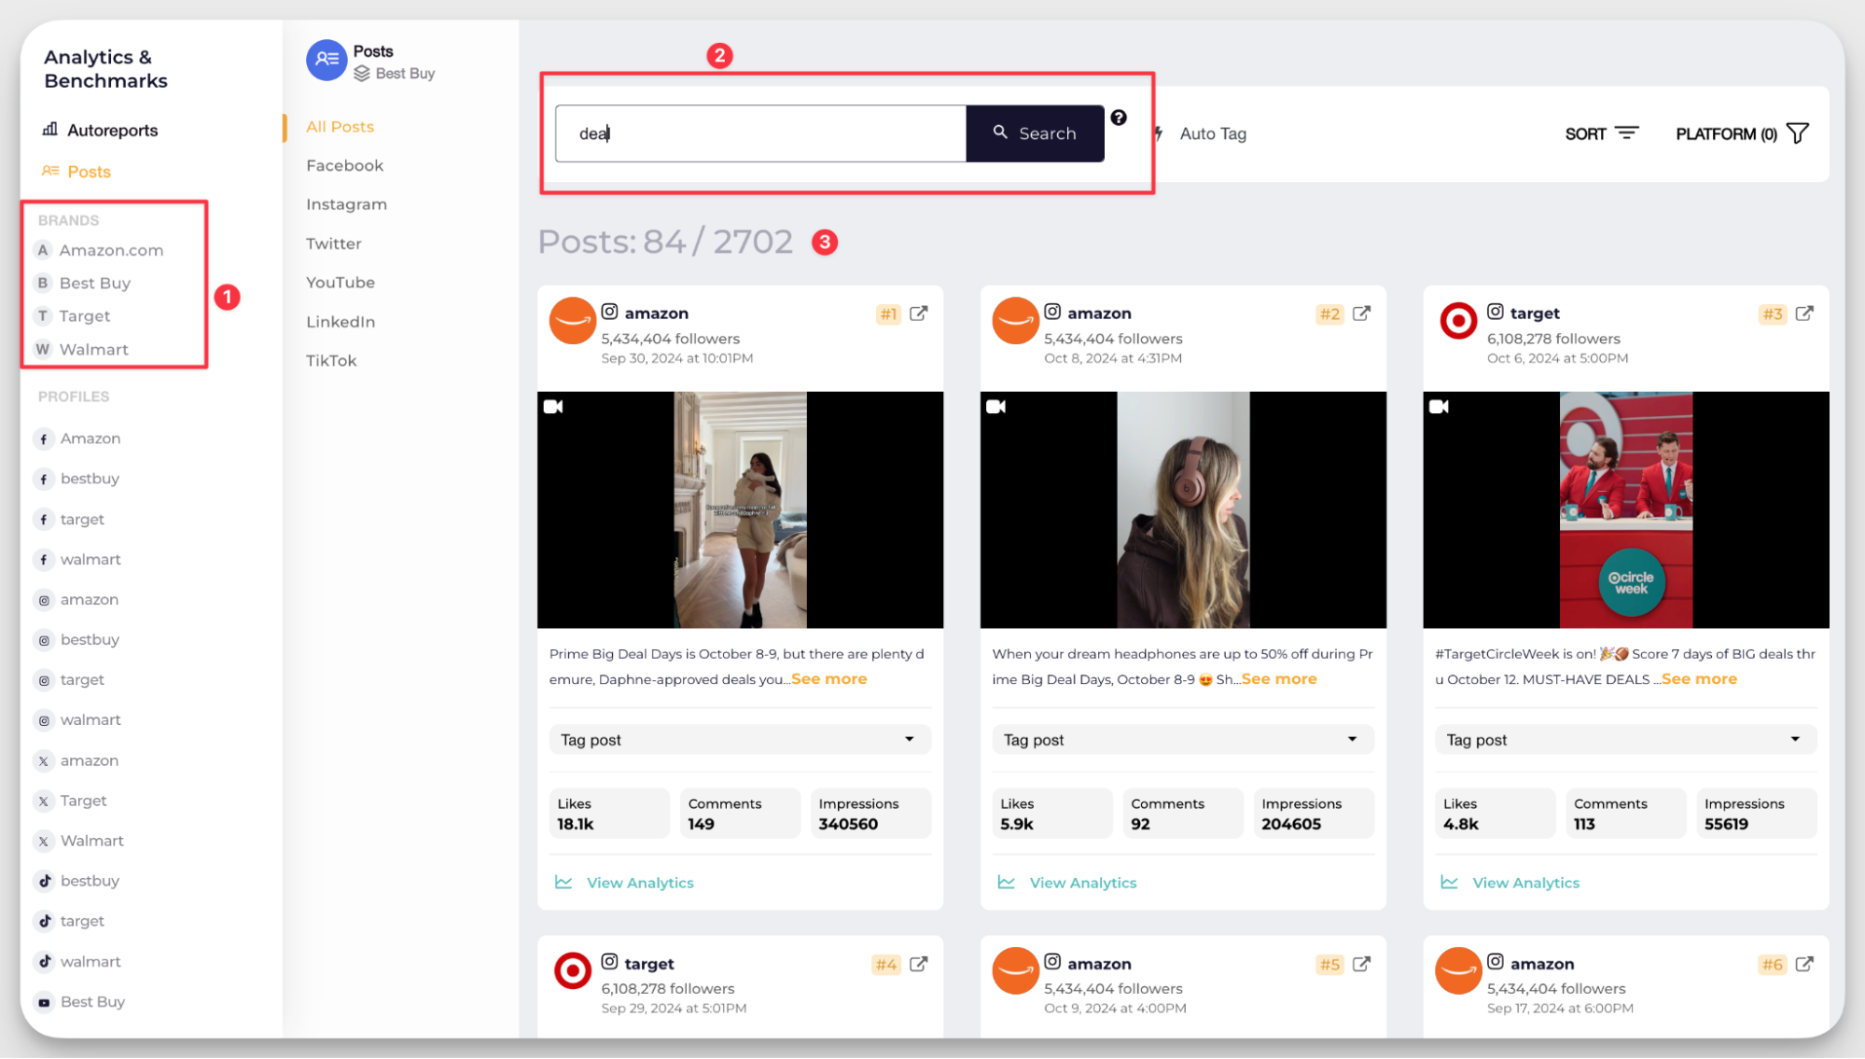This screenshot has height=1059, width=1865.
Task: Open external link icon for post #3
Action: pyautogui.click(x=1804, y=314)
